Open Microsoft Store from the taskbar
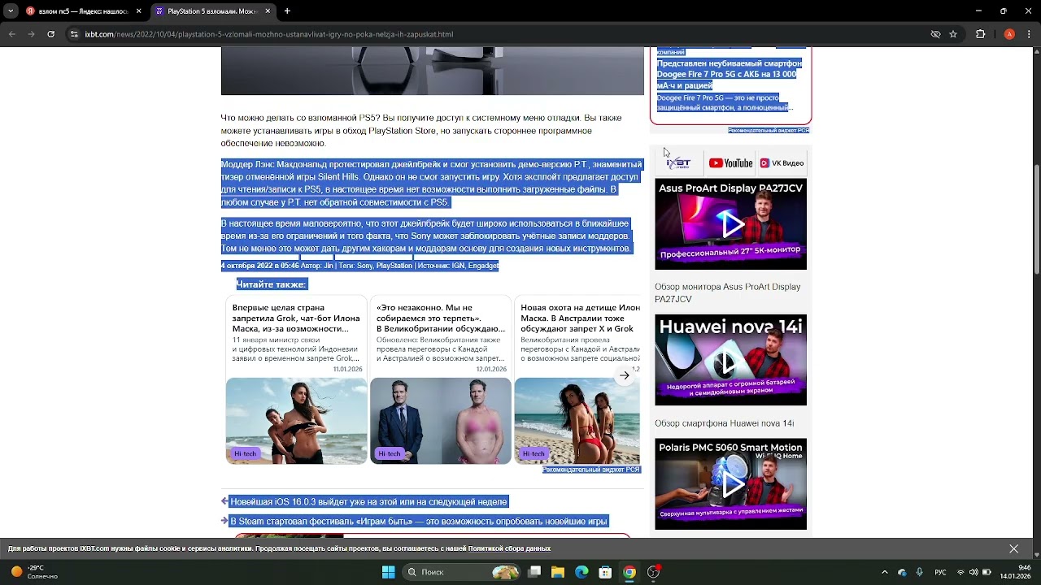The image size is (1041, 585). tap(605, 572)
